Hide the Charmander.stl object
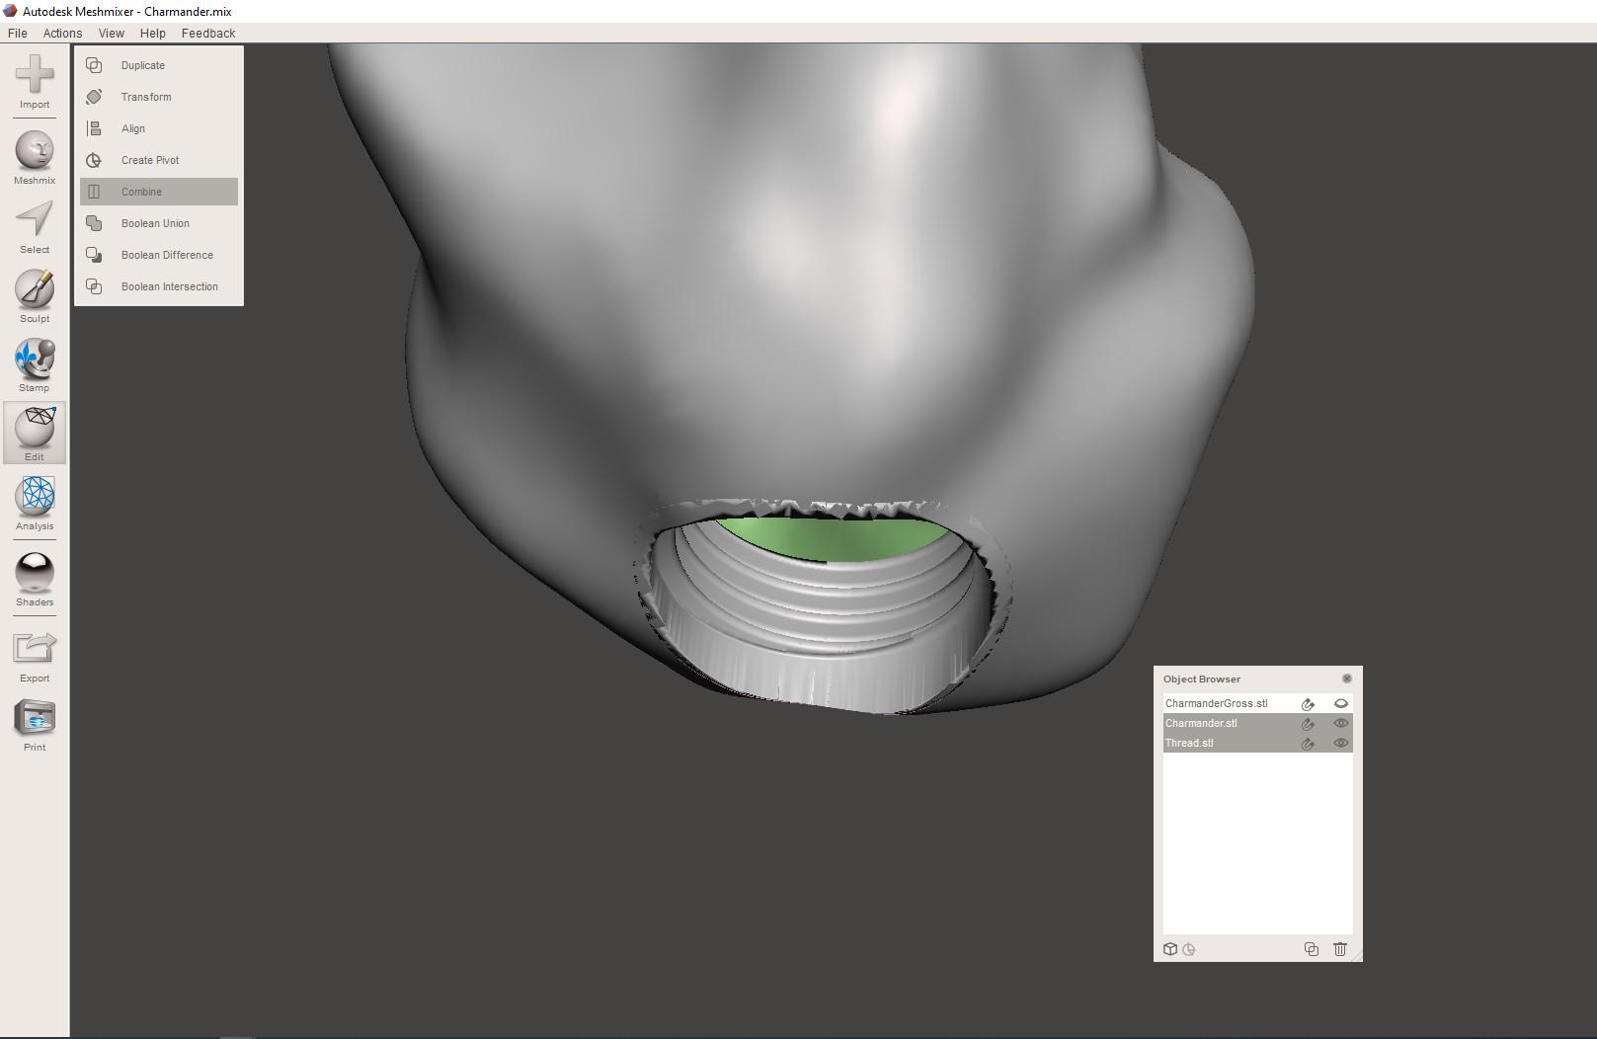 [1341, 723]
